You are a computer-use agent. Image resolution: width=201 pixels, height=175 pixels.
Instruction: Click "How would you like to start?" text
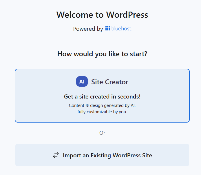click(x=102, y=54)
